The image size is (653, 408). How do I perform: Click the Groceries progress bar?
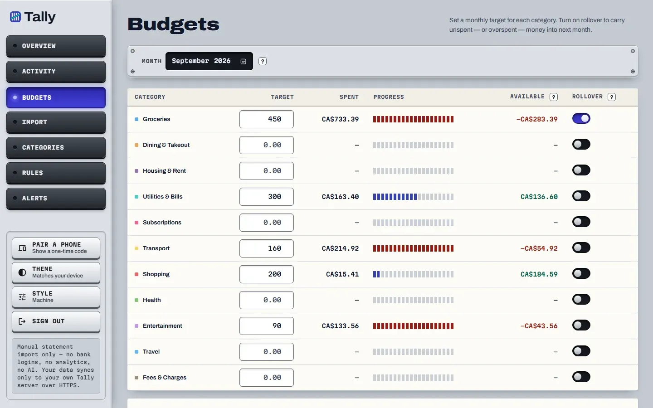click(x=413, y=119)
